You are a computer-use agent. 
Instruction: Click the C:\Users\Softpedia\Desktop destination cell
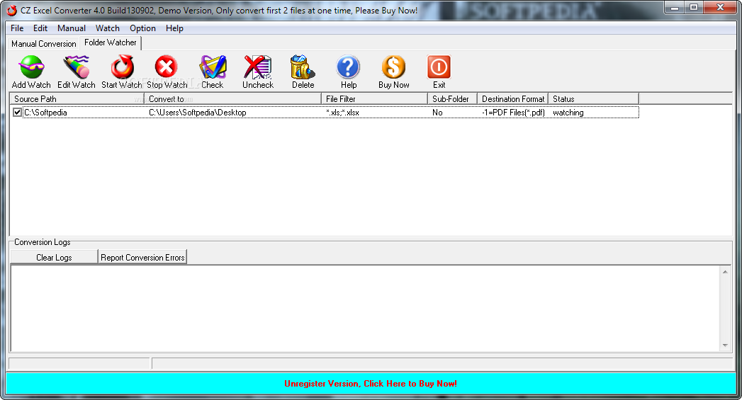197,113
